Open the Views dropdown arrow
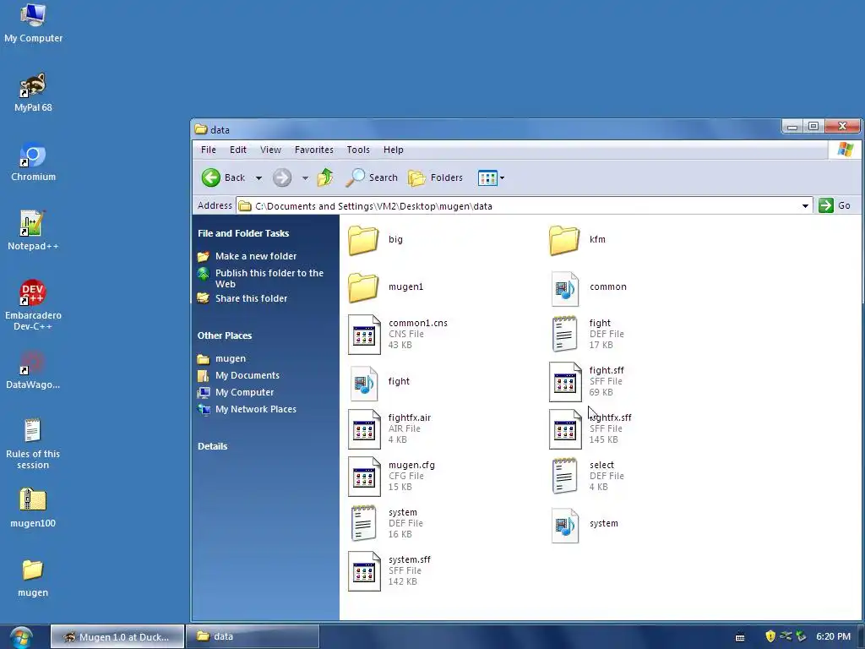Image resolution: width=865 pixels, height=649 pixels. click(502, 178)
